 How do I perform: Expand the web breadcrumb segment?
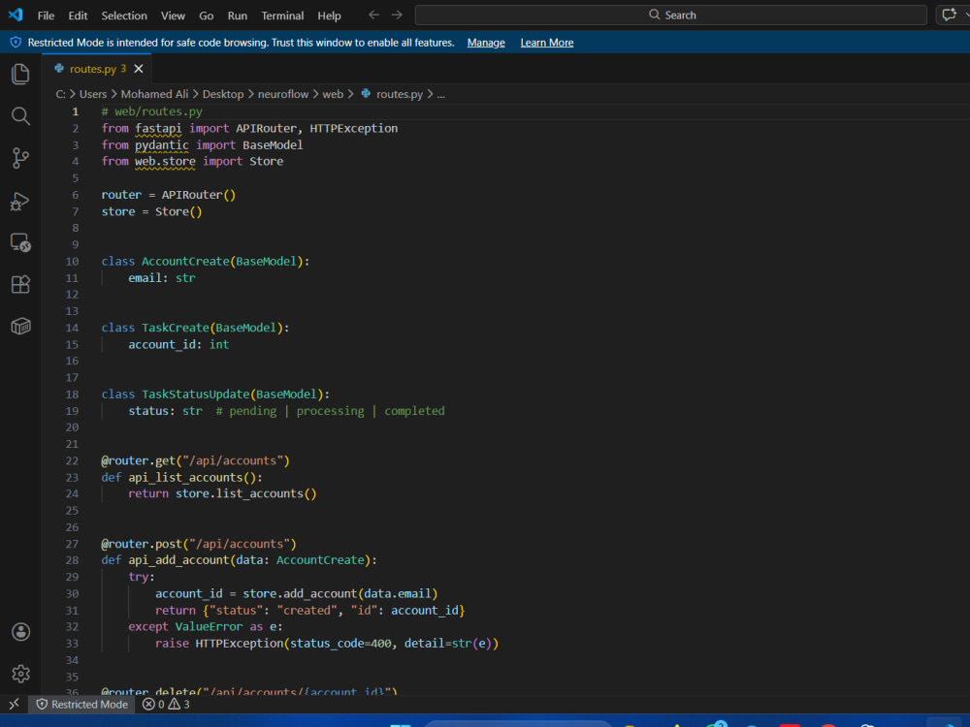click(x=333, y=94)
